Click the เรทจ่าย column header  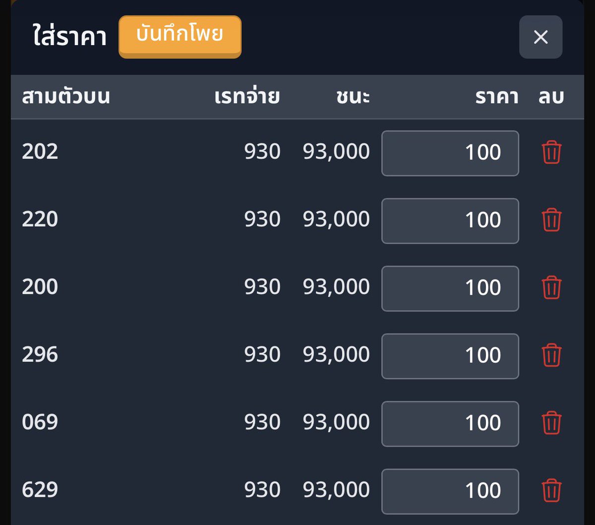(247, 97)
